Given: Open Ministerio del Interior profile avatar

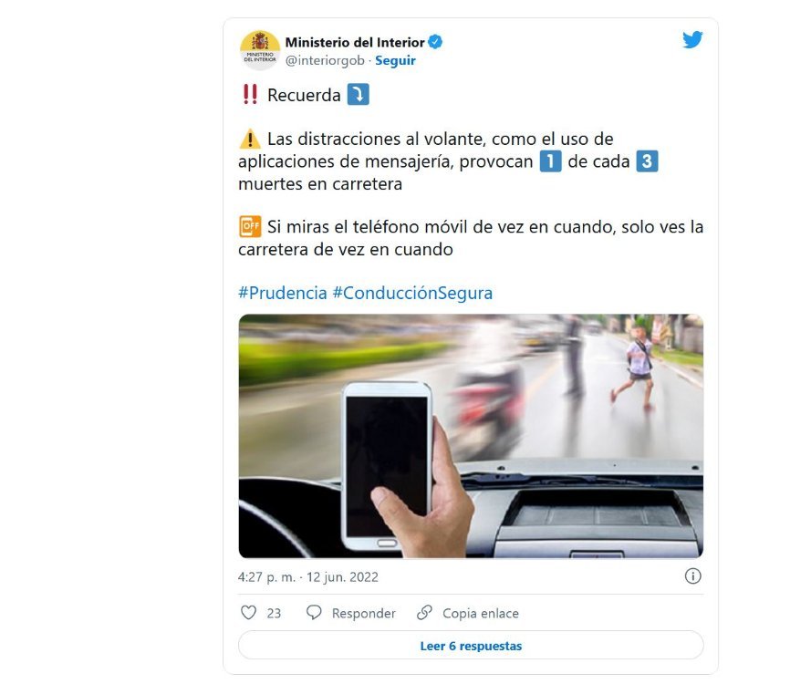Looking at the screenshot, I should (260, 50).
